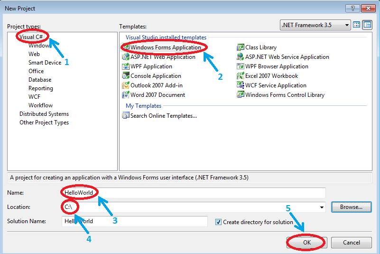Select Reporting project type
This screenshot has width=380, height=254.
point(41,88)
